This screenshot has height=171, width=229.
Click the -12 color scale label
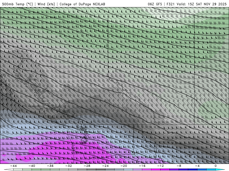(x=161, y=166)
